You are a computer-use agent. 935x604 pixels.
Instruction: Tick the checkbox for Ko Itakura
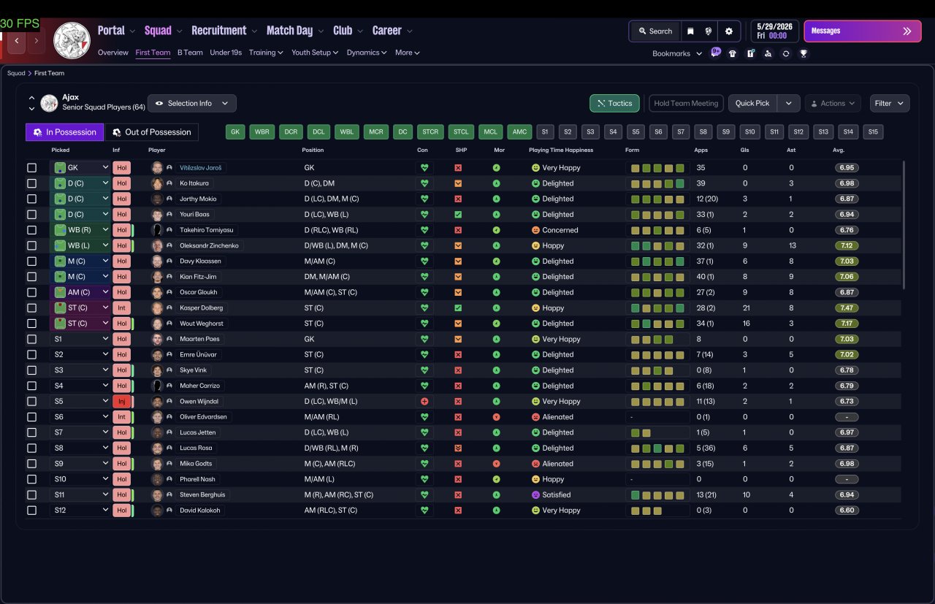pos(31,183)
